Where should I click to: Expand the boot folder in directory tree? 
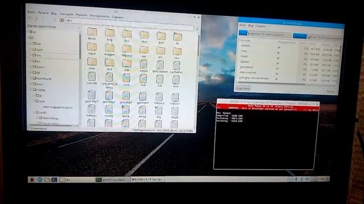pos(31,49)
